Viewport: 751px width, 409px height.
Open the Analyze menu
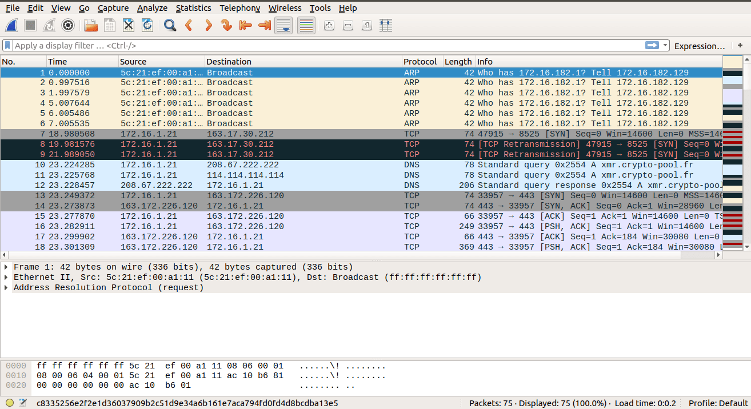tap(152, 8)
